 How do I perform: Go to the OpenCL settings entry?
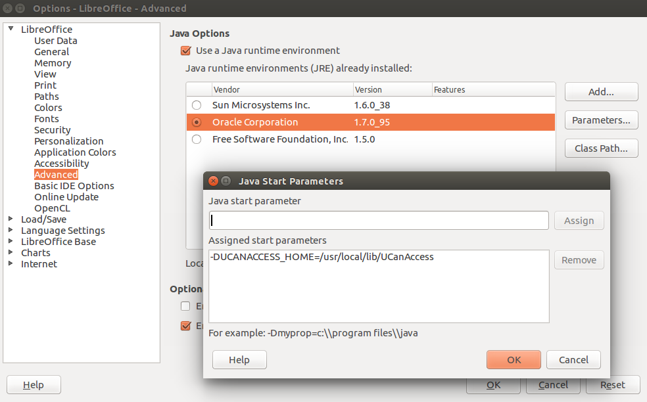(52, 208)
